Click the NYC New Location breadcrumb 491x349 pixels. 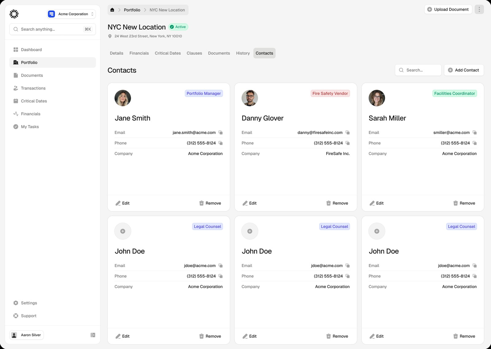pos(167,10)
